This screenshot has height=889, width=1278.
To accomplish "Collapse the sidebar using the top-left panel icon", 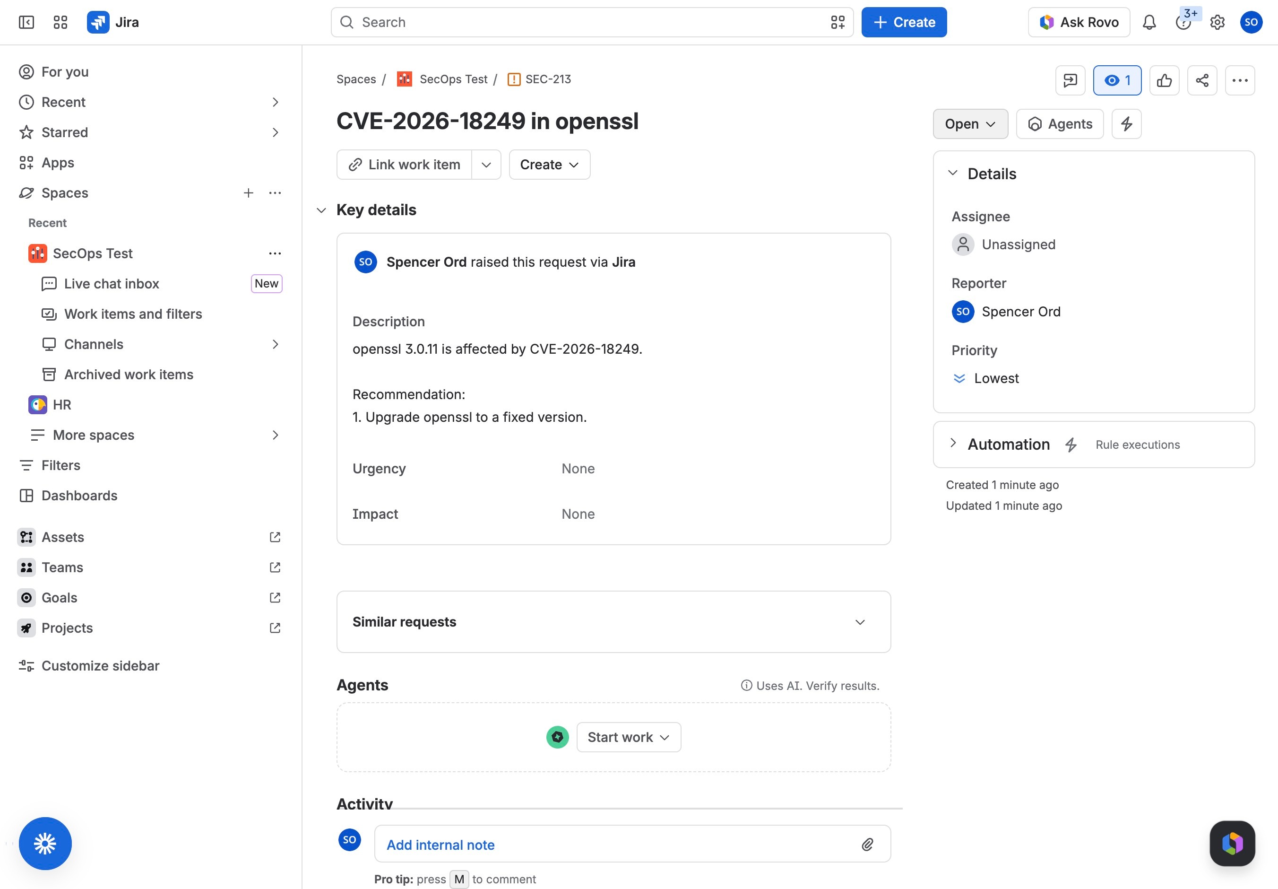I will [x=26, y=22].
